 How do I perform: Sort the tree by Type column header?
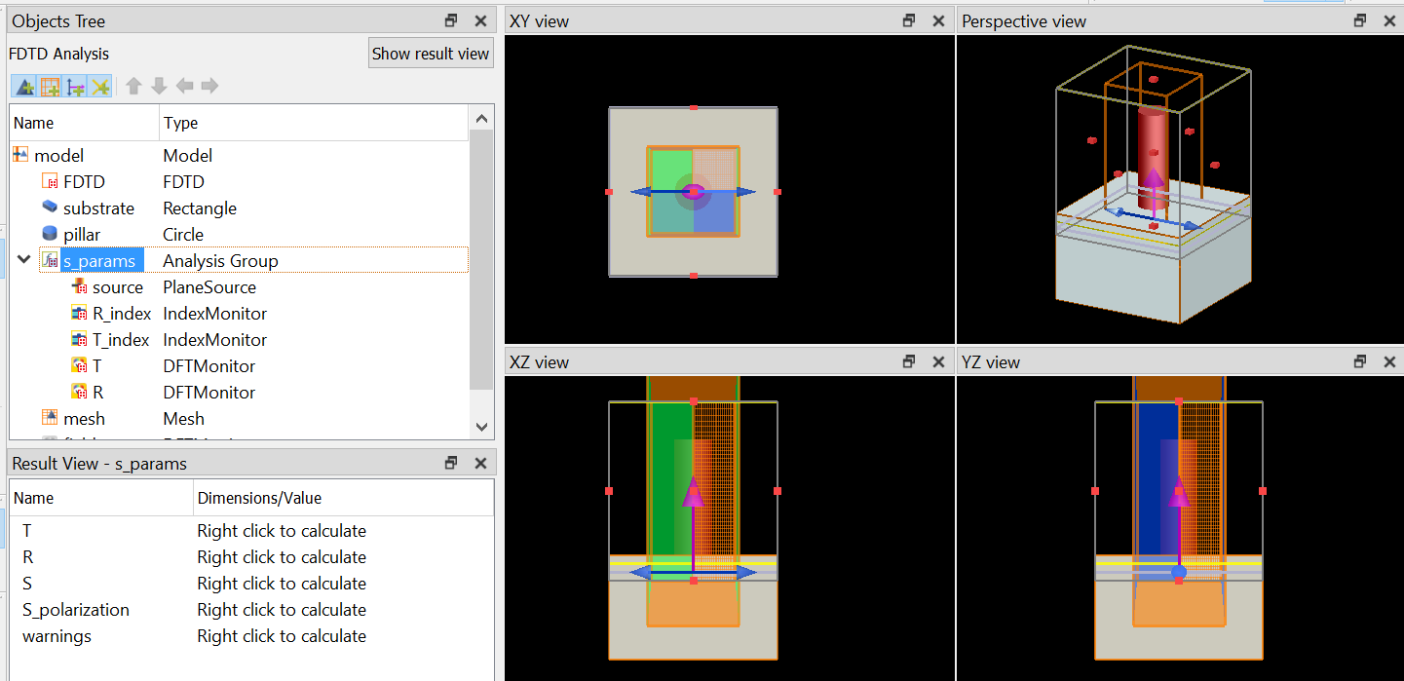coord(314,123)
